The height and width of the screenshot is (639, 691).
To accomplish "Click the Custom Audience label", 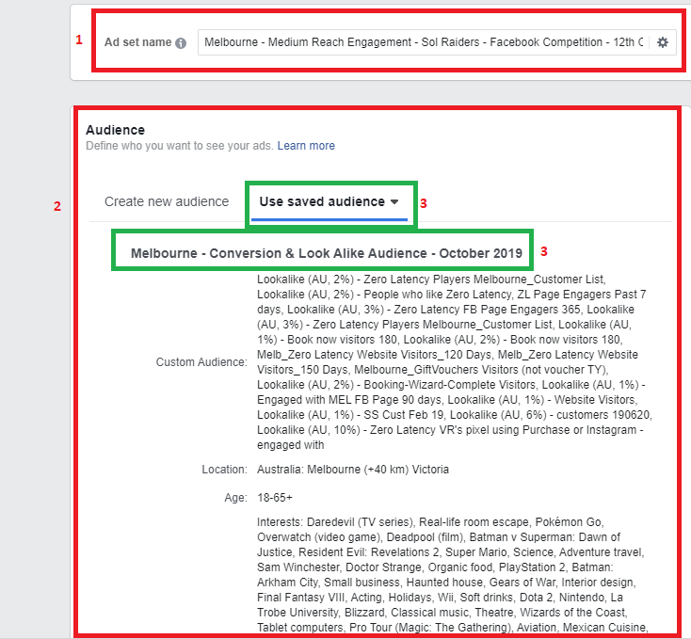I will pyautogui.click(x=201, y=362).
